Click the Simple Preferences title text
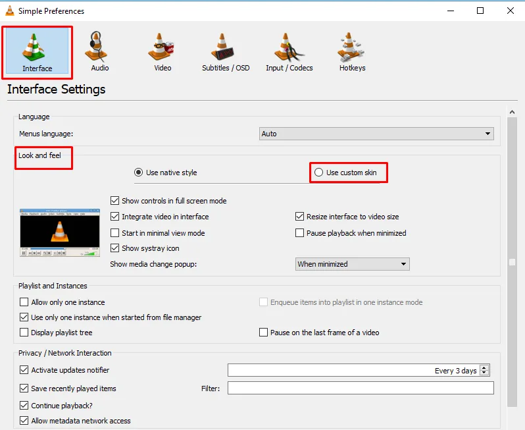Screen dimensions: 525x430 click(x=51, y=11)
